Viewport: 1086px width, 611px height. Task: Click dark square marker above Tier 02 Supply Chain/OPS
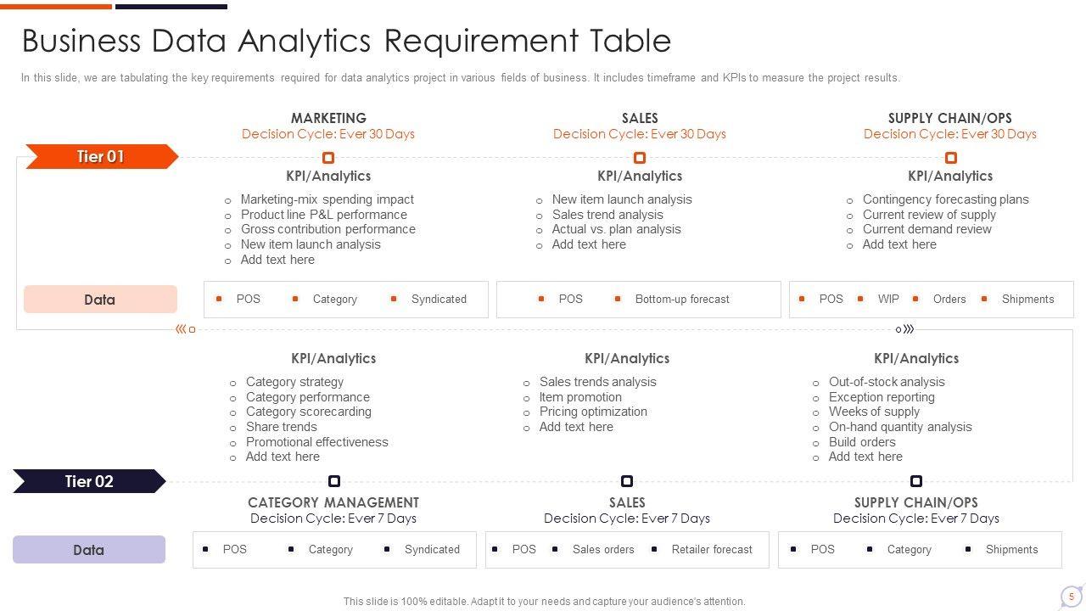pyautogui.click(x=916, y=481)
